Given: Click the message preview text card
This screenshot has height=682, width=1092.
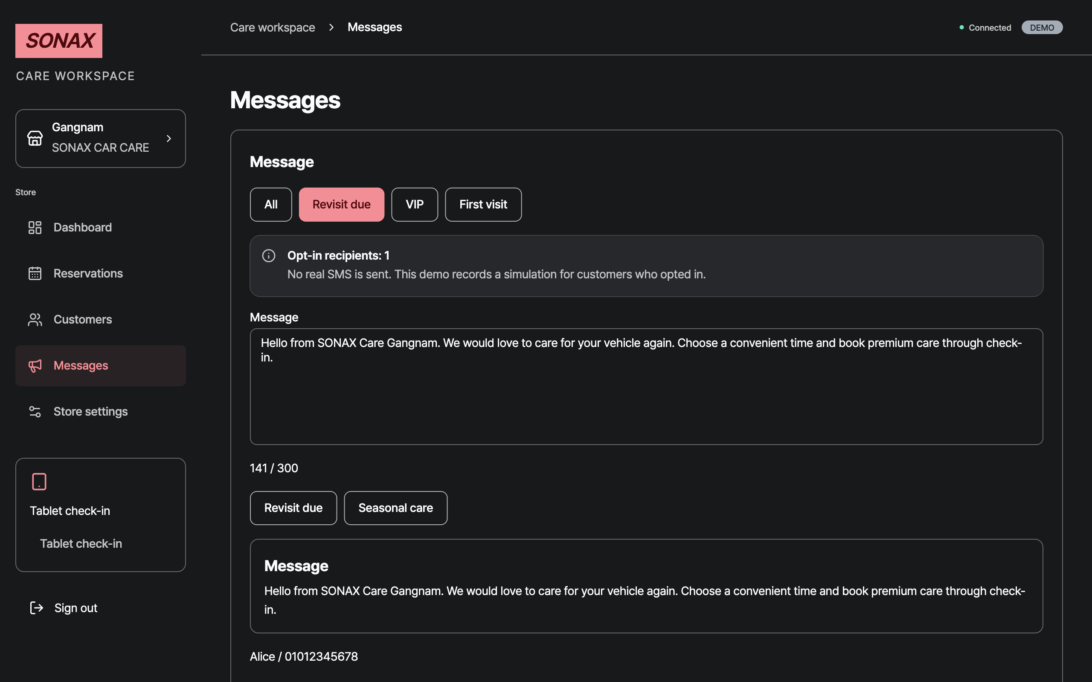Looking at the screenshot, I should [x=646, y=586].
